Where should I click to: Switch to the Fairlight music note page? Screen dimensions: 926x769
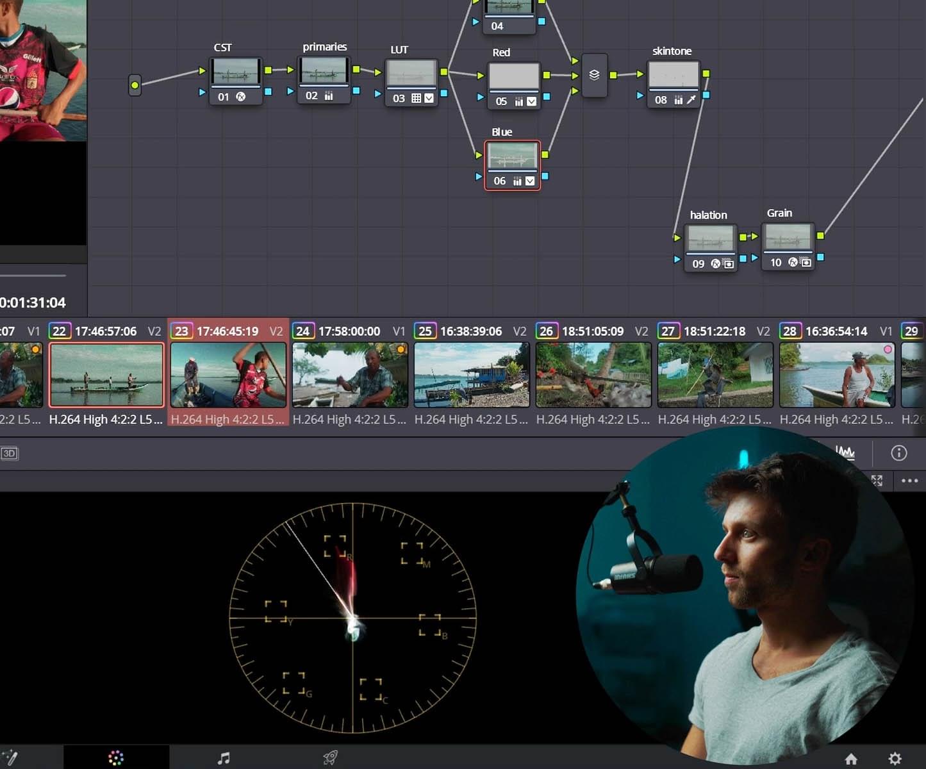223,758
